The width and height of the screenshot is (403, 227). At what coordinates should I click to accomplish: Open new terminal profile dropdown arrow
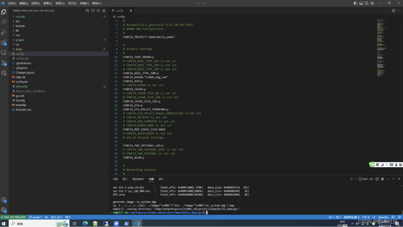(355, 179)
